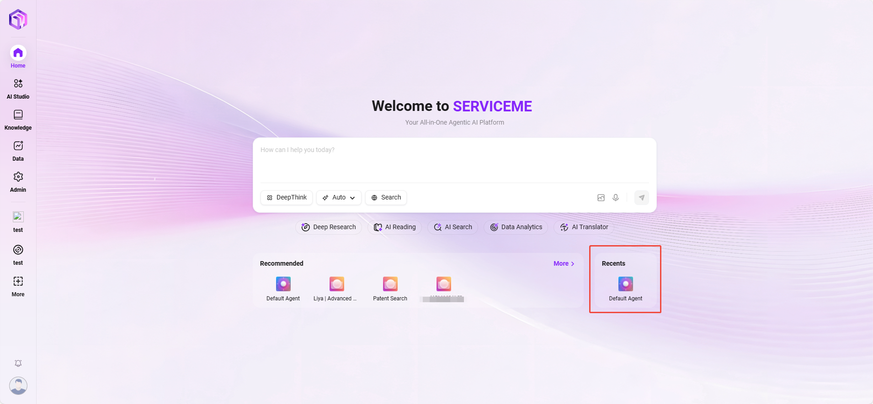Select the Deep Research shortcut

[x=329, y=227]
